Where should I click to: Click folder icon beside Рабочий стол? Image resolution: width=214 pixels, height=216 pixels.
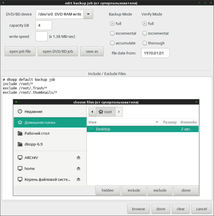coord(20,133)
